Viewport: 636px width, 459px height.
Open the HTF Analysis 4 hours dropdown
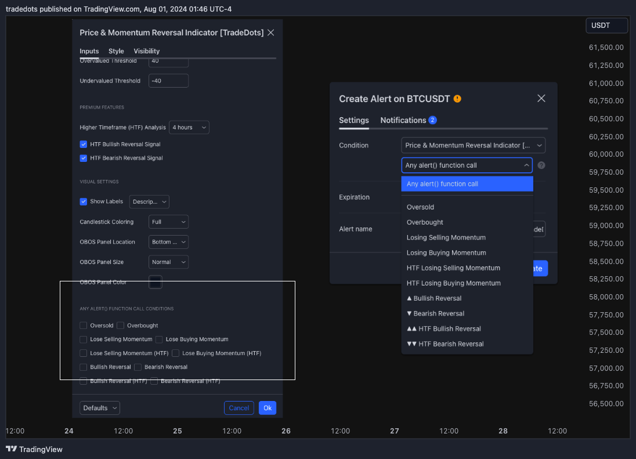(189, 127)
